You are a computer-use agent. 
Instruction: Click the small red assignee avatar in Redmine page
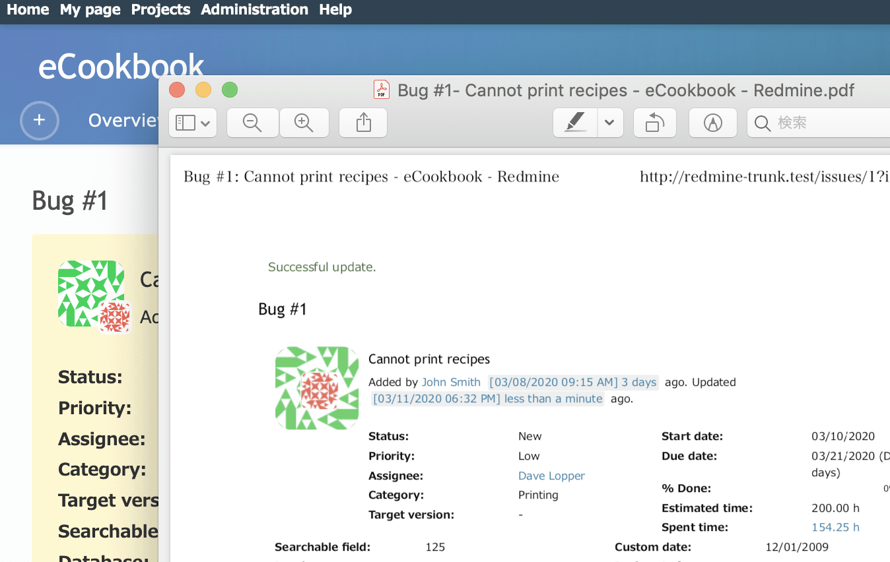[116, 317]
